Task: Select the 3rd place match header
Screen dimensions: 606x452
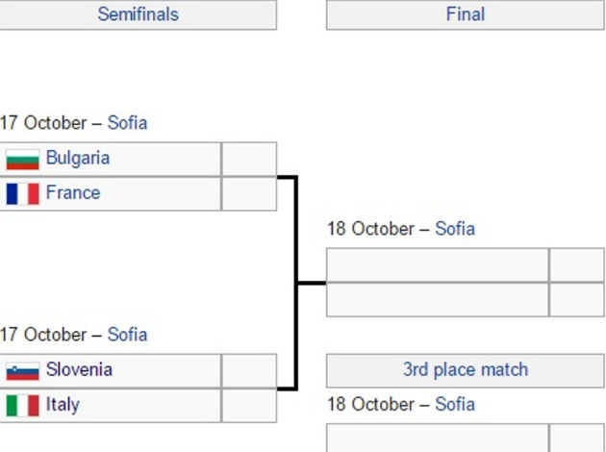Action: (x=466, y=369)
